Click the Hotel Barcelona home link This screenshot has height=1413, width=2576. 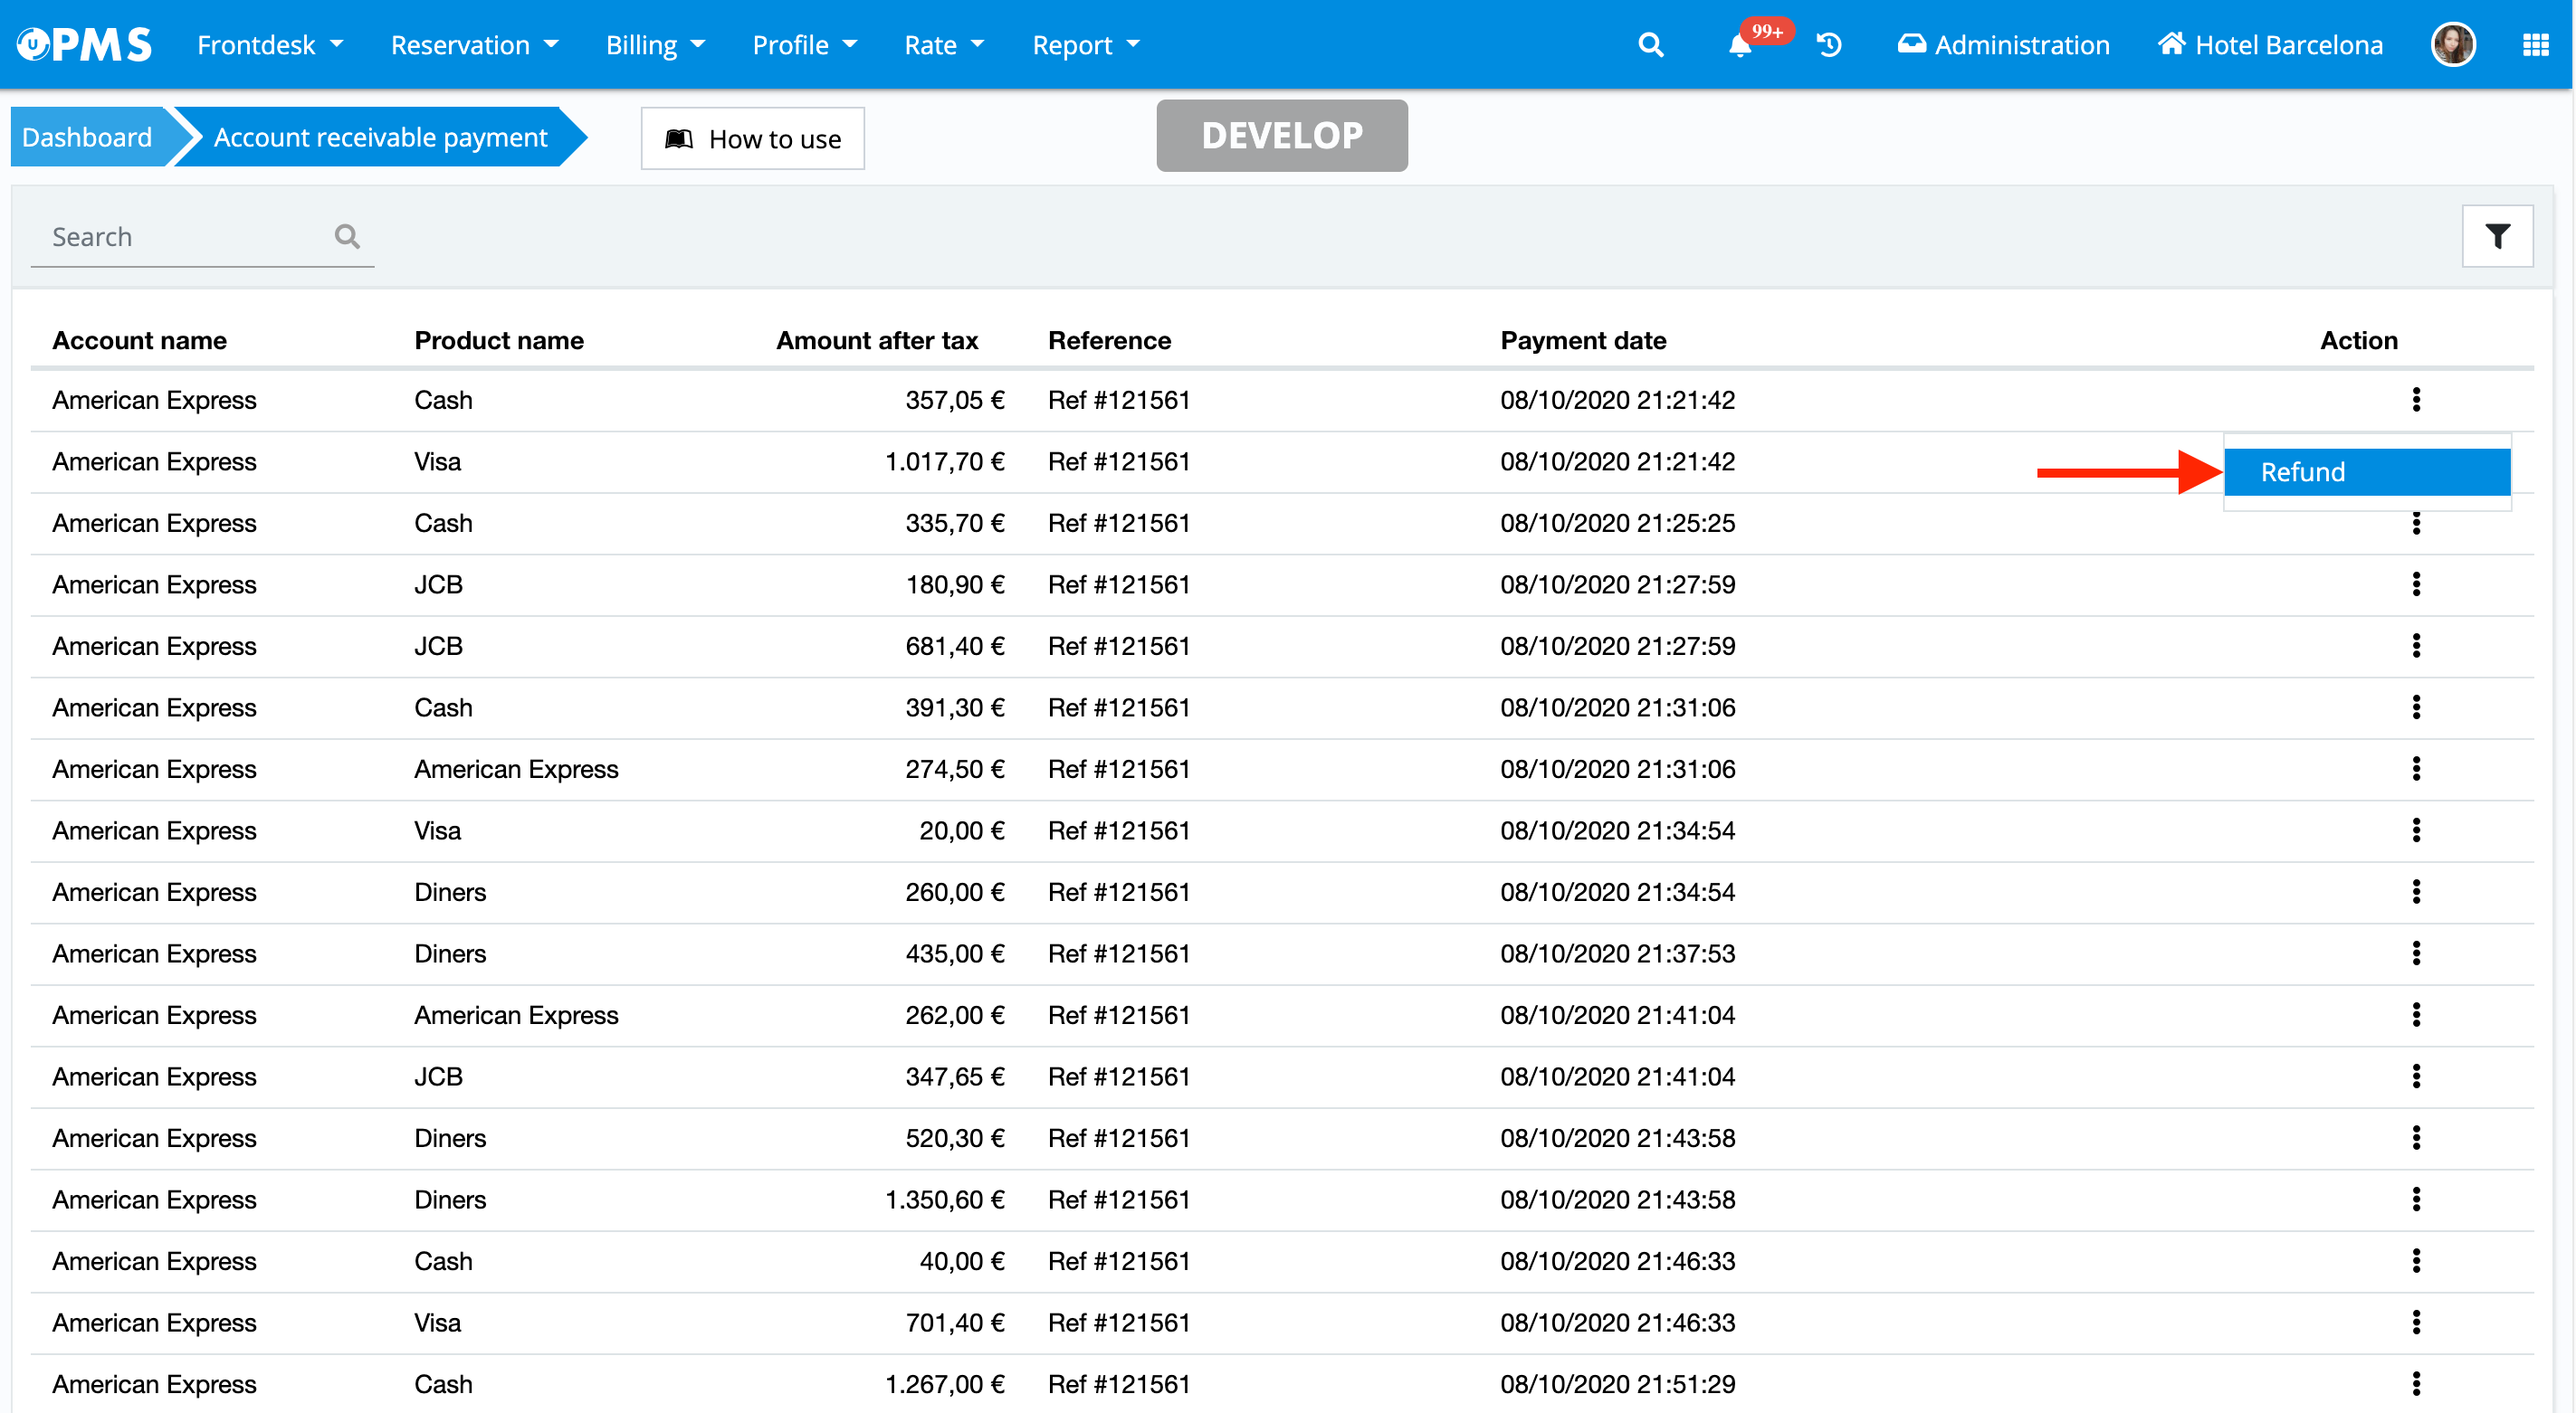click(x=2270, y=45)
